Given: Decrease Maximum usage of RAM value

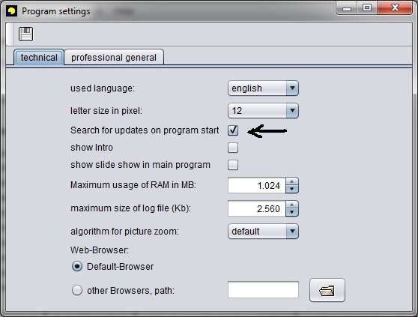Looking at the screenshot, I should click(x=292, y=189).
